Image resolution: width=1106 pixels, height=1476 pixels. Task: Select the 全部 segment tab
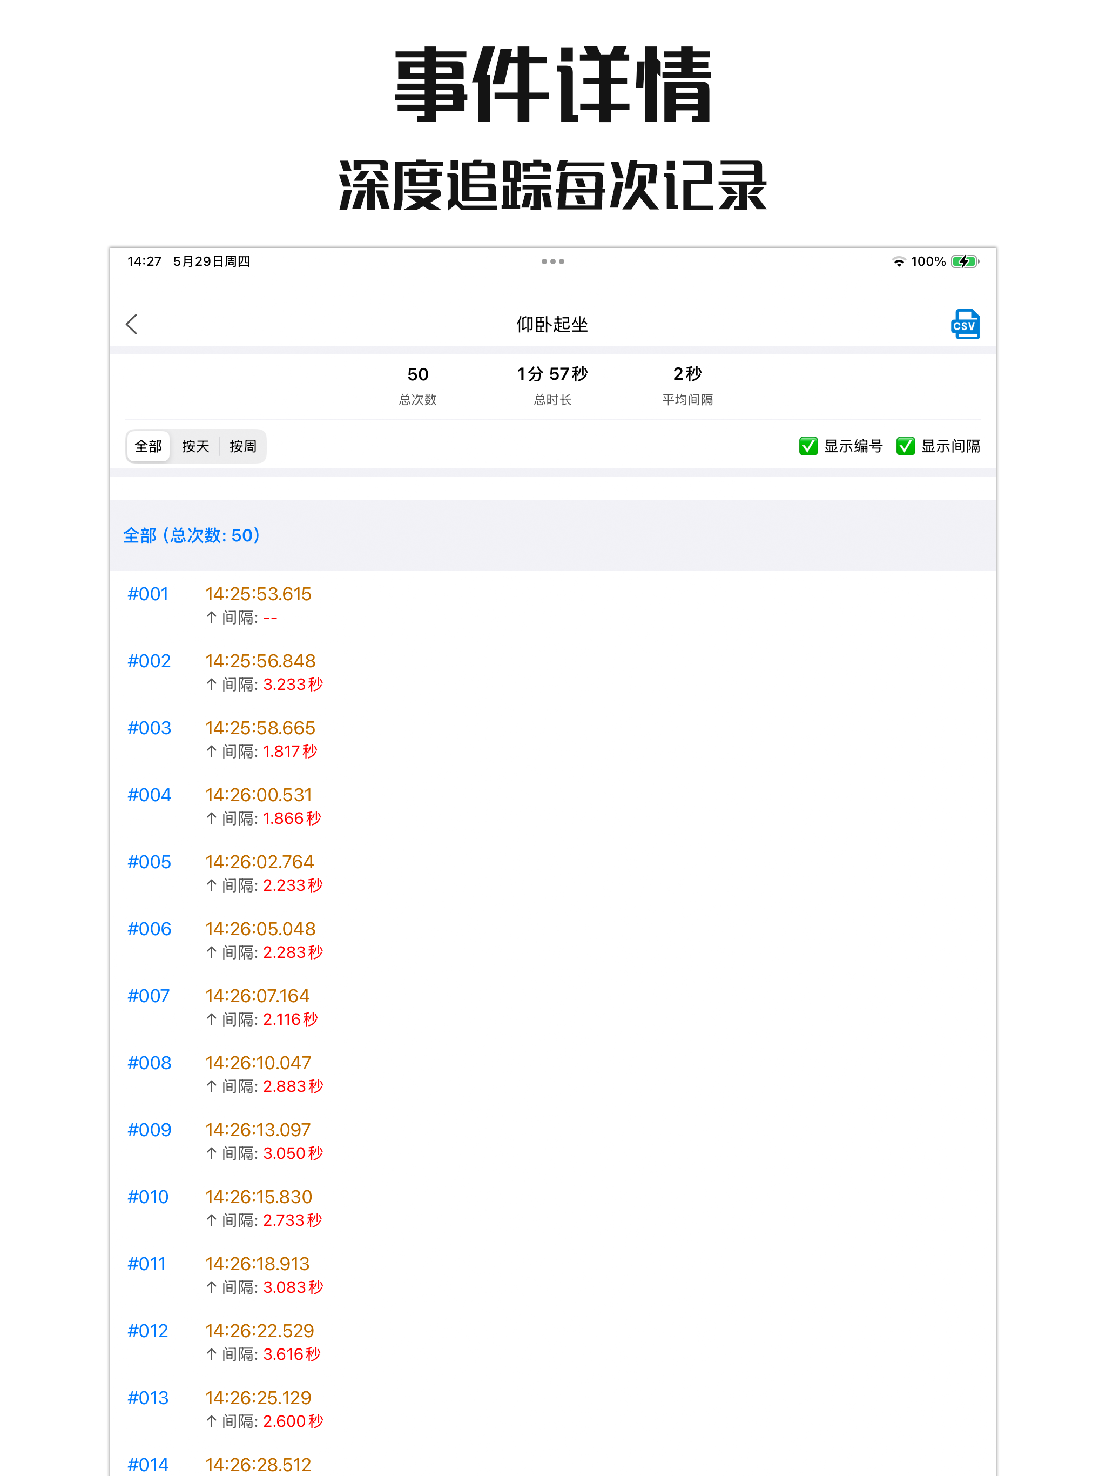coord(148,446)
